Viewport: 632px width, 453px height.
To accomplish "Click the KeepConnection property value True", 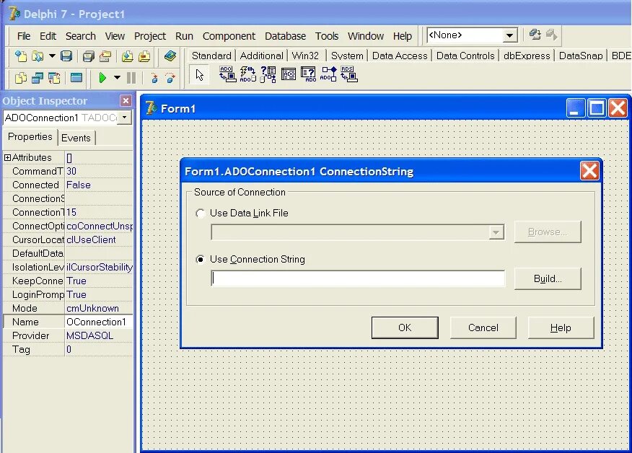I will [x=99, y=281].
